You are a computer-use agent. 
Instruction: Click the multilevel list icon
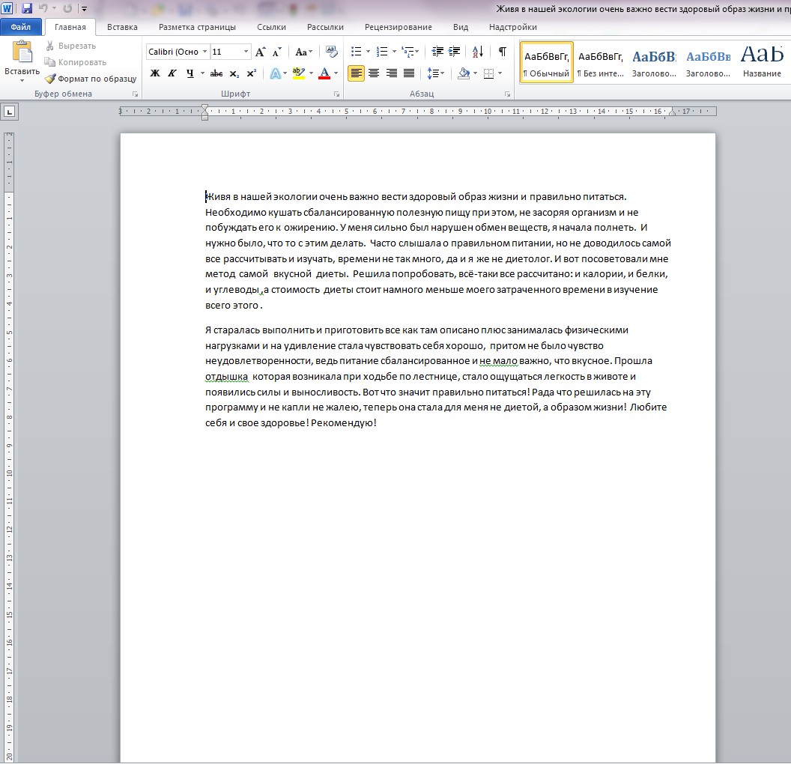point(407,52)
